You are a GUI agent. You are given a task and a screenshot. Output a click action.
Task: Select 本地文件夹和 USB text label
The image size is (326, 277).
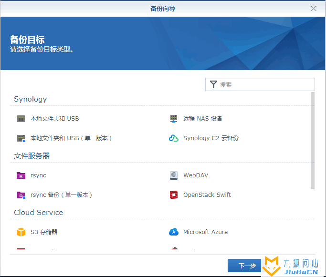[x=55, y=119]
